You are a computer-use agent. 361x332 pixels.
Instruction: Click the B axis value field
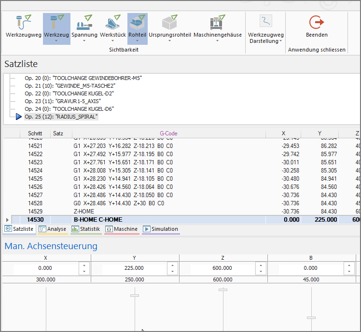(311, 268)
